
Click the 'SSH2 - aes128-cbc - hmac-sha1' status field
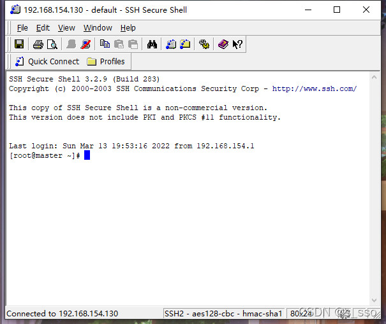click(223, 313)
